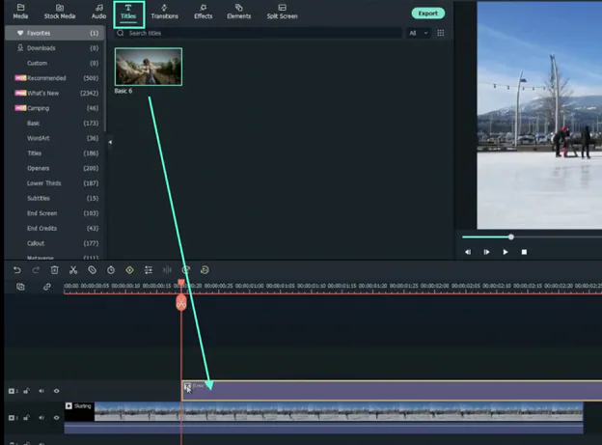
Task: Select the Custom category
Action: [54, 63]
